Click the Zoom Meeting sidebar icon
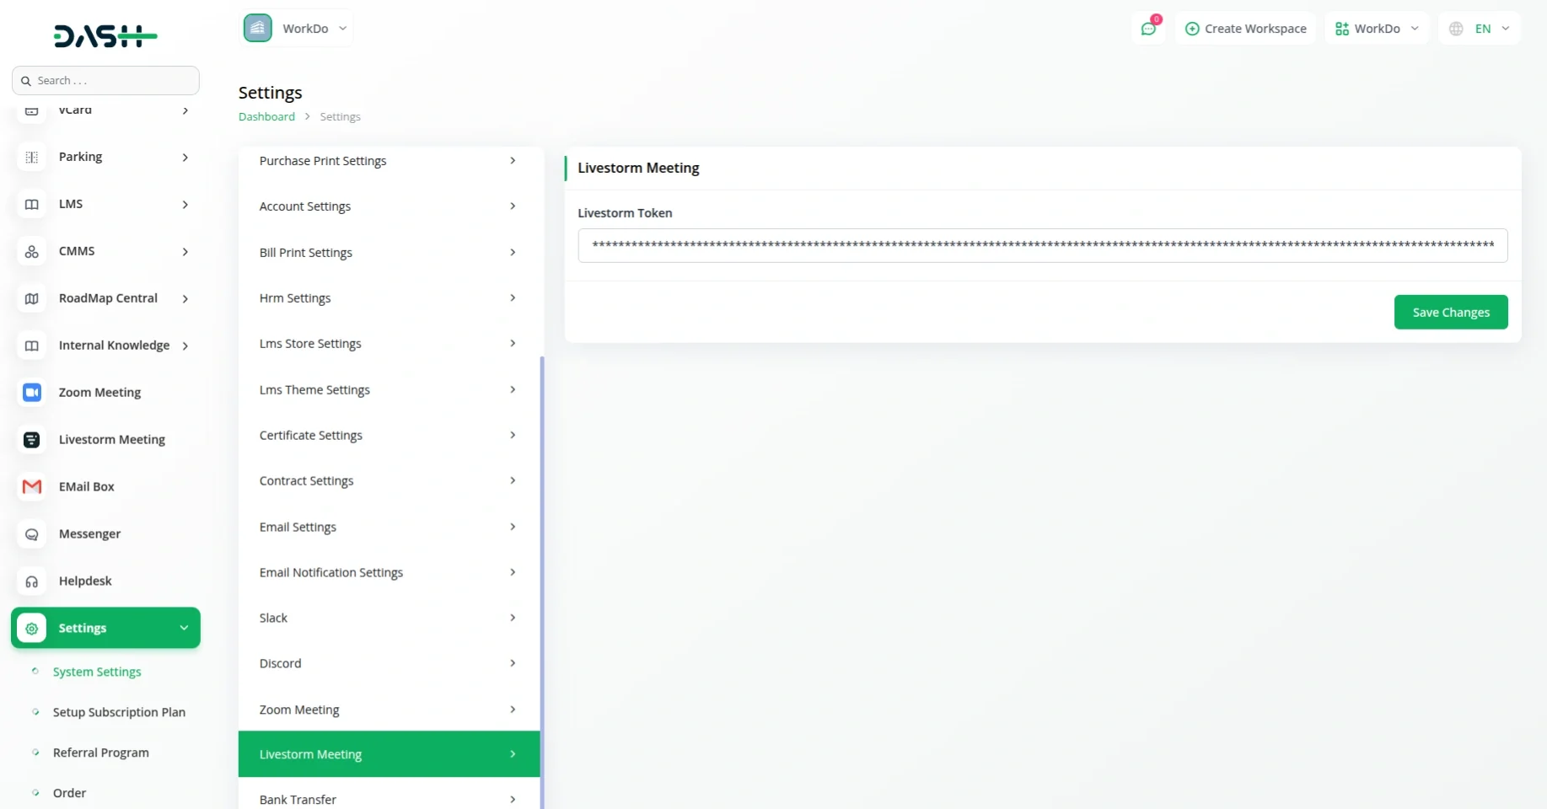Image resolution: width=1547 pixels, height=809 pixels. [32, 393]
